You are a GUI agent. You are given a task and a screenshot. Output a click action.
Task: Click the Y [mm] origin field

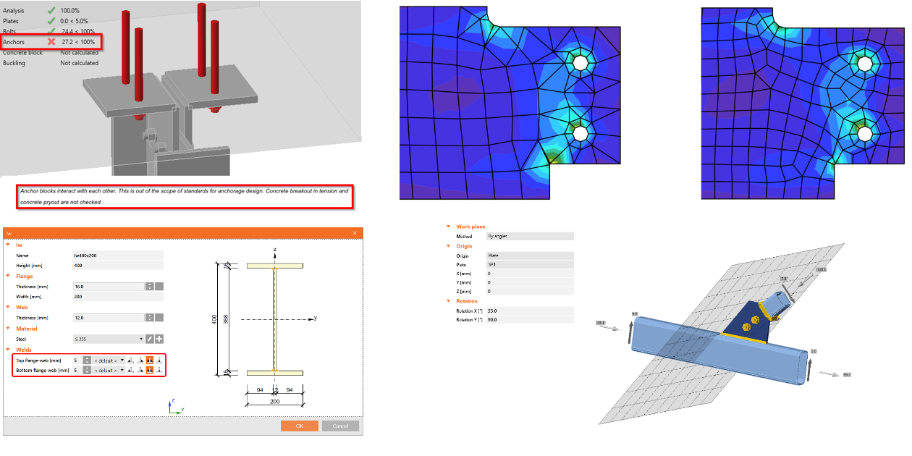(x=530, y=282)
